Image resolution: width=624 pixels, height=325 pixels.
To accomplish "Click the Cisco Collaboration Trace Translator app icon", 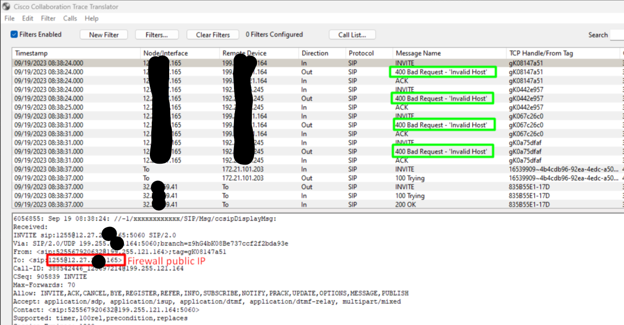I will [x=6, y=7].
